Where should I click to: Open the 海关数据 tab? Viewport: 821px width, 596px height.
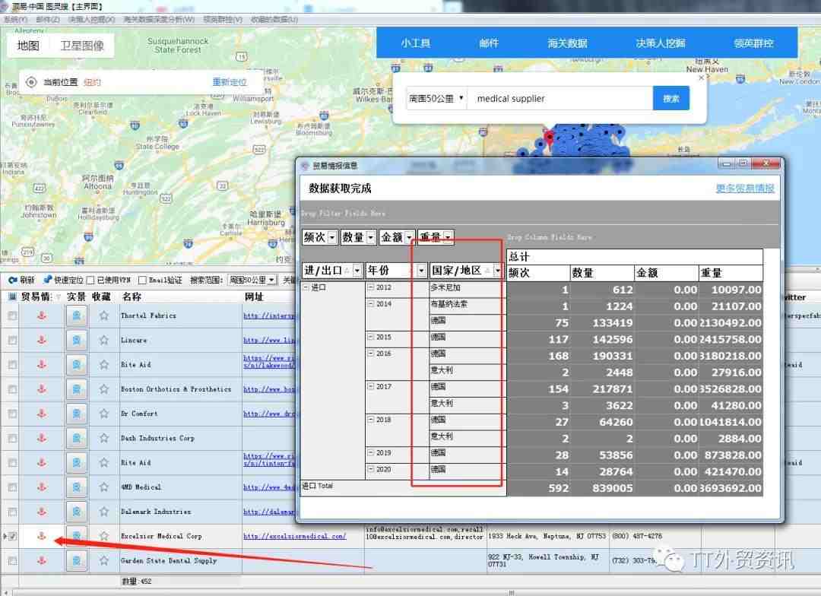coord(568,43)
